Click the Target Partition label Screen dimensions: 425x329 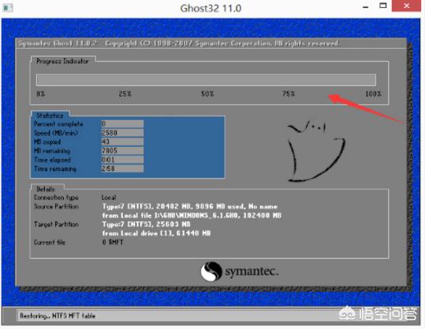pos(56,224)
